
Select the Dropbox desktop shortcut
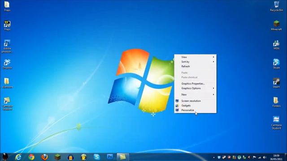click(7, 64)
